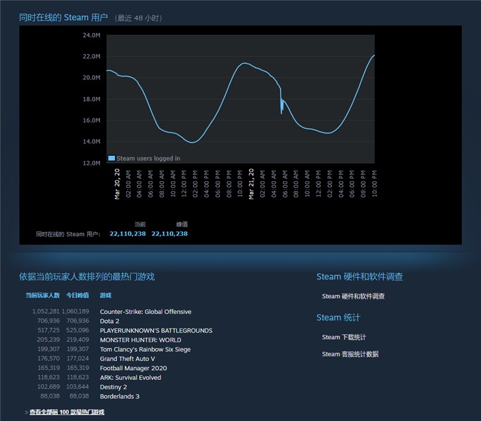Open Steam 下载统计 download stats link
This screenshot has height=421, width=481.
click(x=344, y=337)
